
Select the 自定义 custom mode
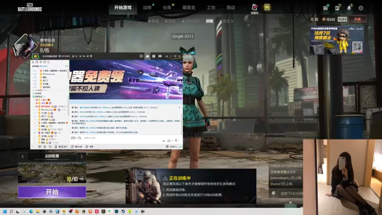coord(228,21)
